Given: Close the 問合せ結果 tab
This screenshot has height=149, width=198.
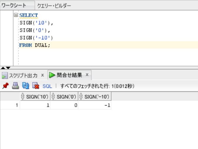Looking at the screenshot, I should 87,75.
